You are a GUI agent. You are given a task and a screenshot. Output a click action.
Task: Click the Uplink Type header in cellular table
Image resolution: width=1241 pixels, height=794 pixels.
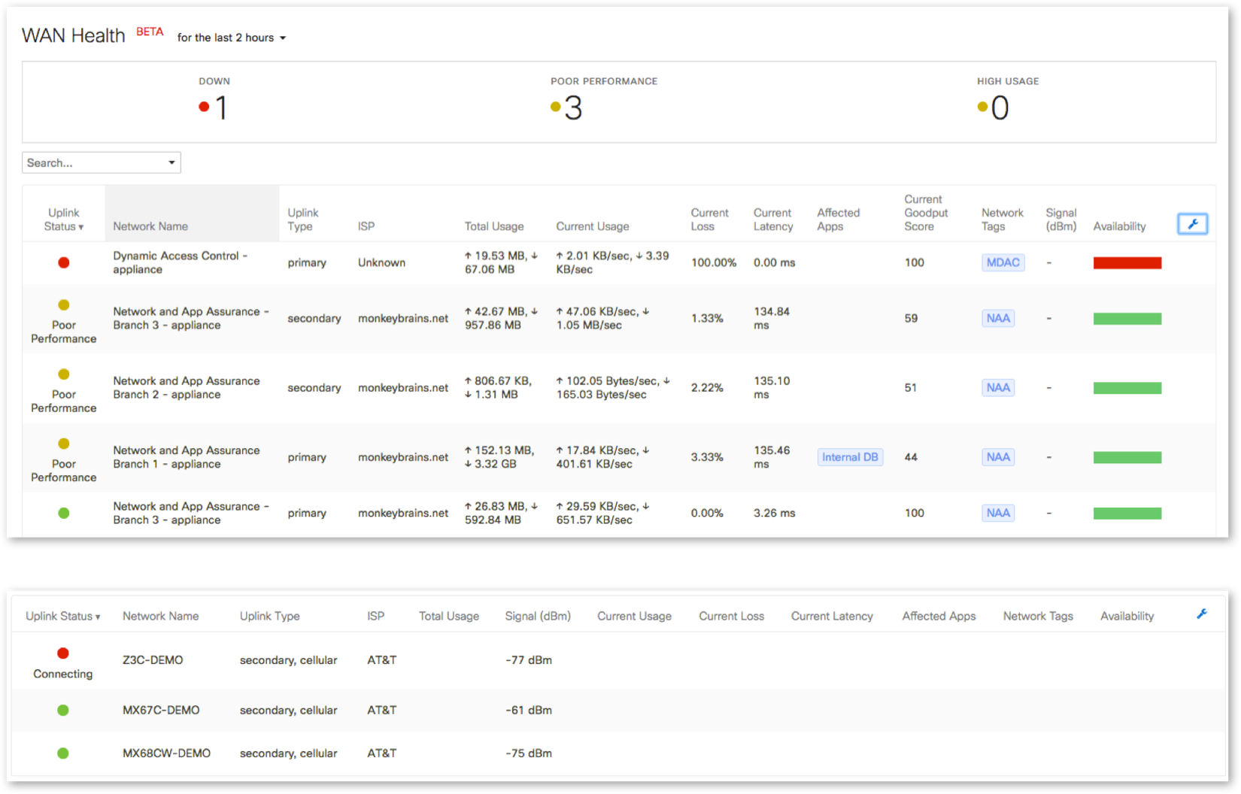pyautogui.click(x=269, y=616)
